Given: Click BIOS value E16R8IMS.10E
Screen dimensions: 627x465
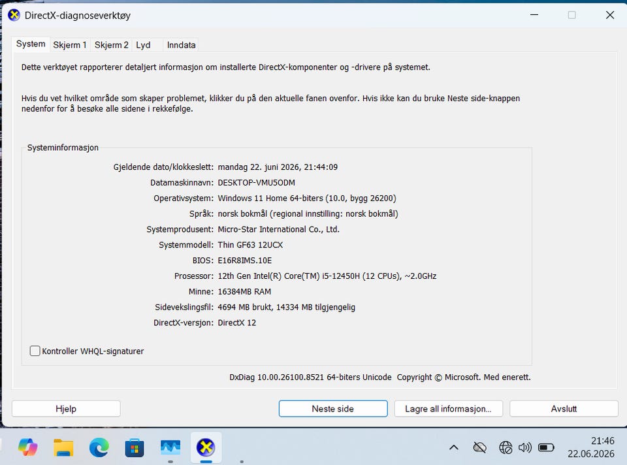Looking at the screenshot, I should pos(245,261).
